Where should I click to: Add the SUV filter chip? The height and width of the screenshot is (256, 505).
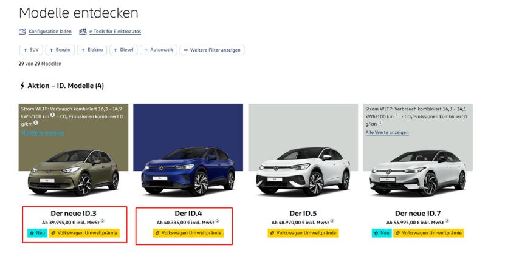click(31, 50)
